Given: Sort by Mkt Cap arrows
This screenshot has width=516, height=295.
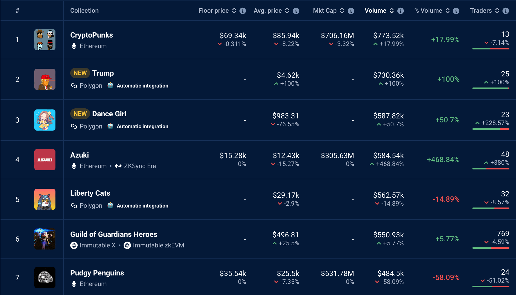Looking at the screenshot, I should [x=342, y=11].
